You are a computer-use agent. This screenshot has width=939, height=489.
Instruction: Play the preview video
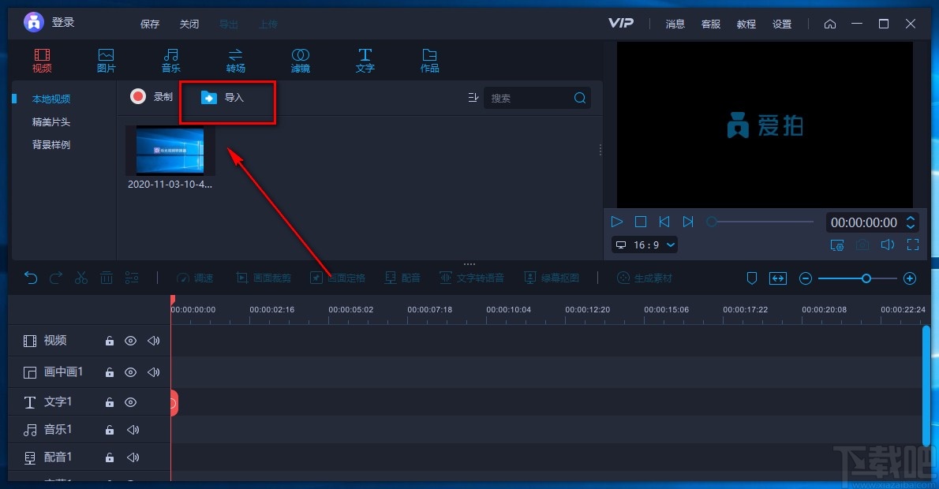click(x=617, y=222)
